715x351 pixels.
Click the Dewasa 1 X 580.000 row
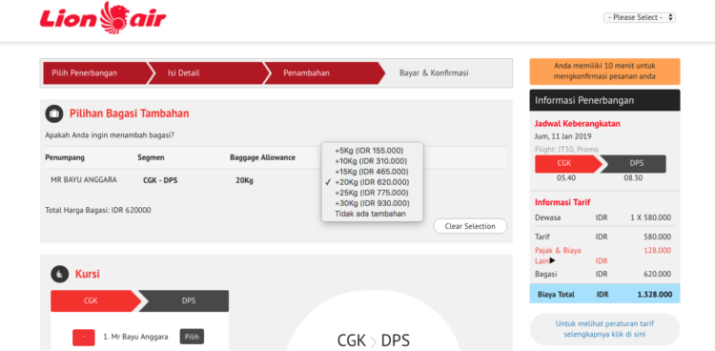(603, 217)
